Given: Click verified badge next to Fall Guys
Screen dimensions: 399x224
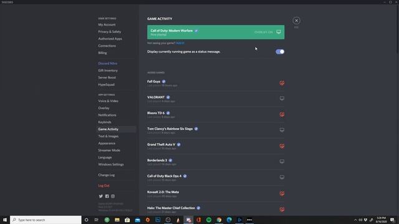Looking at the screenshot, I should (163, 82).
